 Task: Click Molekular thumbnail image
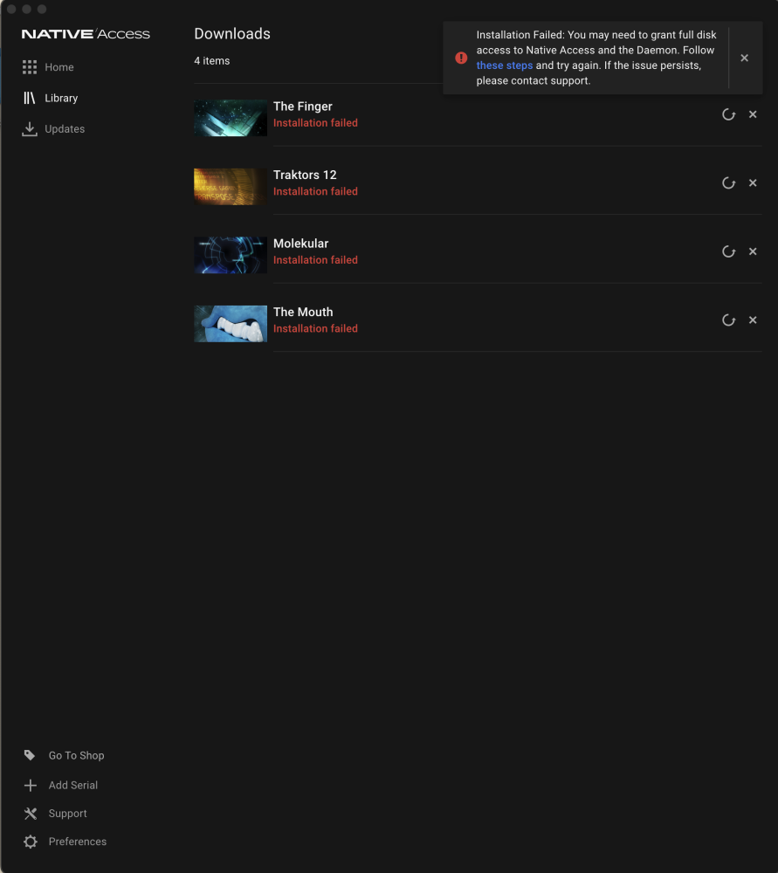pyautogui.click(x=231, y=255)
